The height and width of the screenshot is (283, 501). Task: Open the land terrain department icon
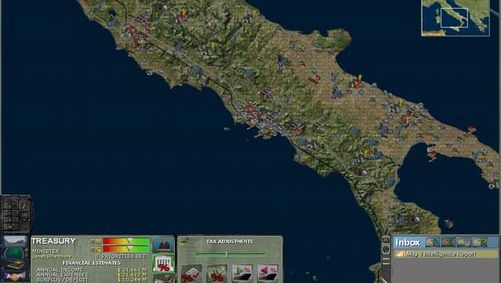[15, 241]
